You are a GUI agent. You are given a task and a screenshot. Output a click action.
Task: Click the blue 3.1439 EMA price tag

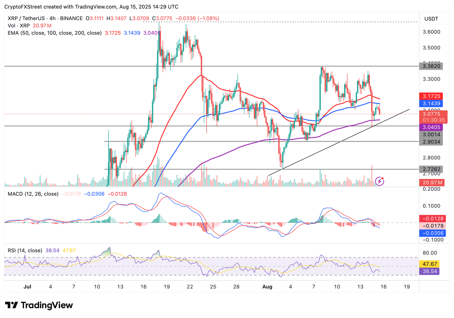[431, 103]
